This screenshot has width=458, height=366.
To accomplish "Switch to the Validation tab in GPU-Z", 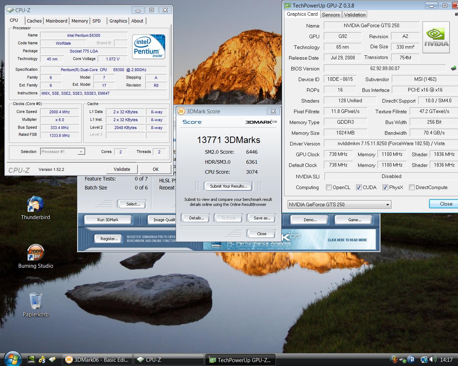I will click(x=355, y=15).
